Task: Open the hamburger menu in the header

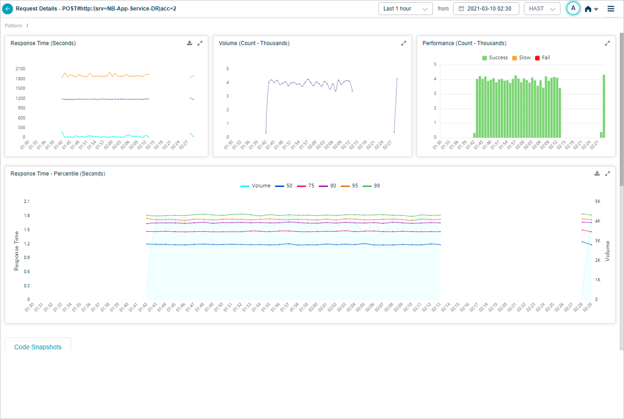Action: 611,9
